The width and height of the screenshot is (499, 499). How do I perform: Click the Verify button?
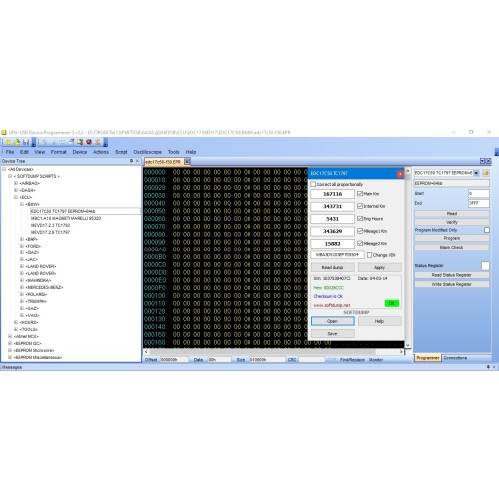[452, 222]
